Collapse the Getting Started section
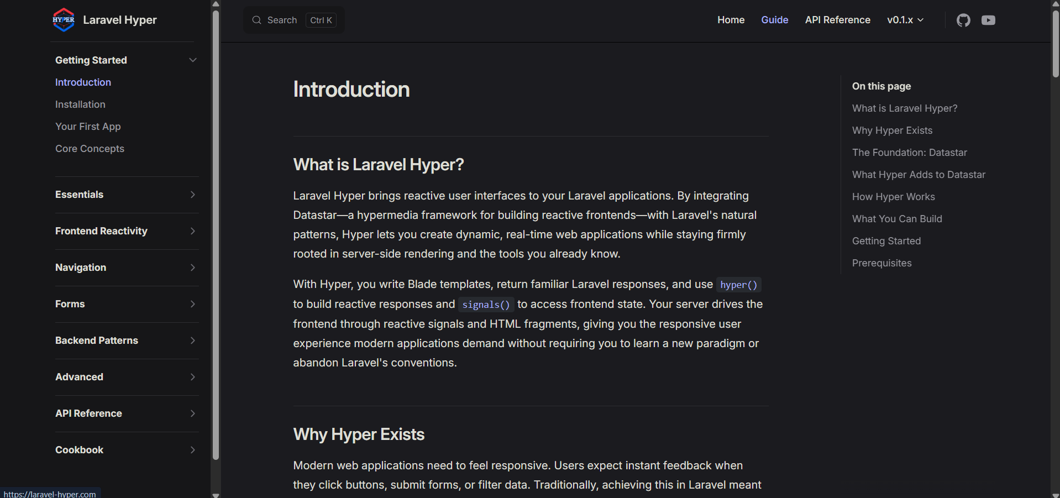The width and height of the screenshot is (1060, 498). tap(193, 60)
